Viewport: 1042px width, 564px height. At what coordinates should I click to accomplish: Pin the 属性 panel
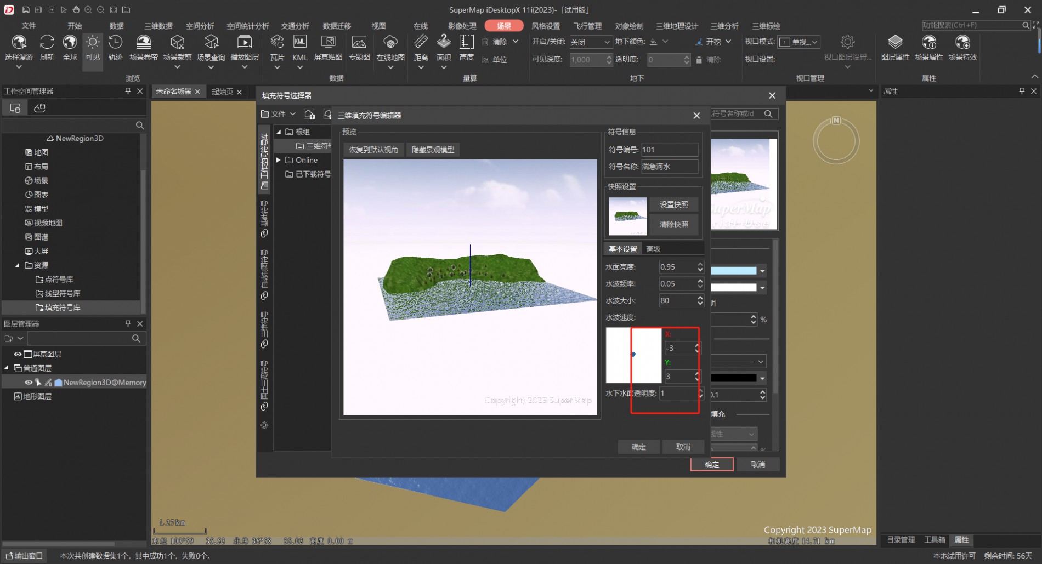click(x=1022, y=91)
